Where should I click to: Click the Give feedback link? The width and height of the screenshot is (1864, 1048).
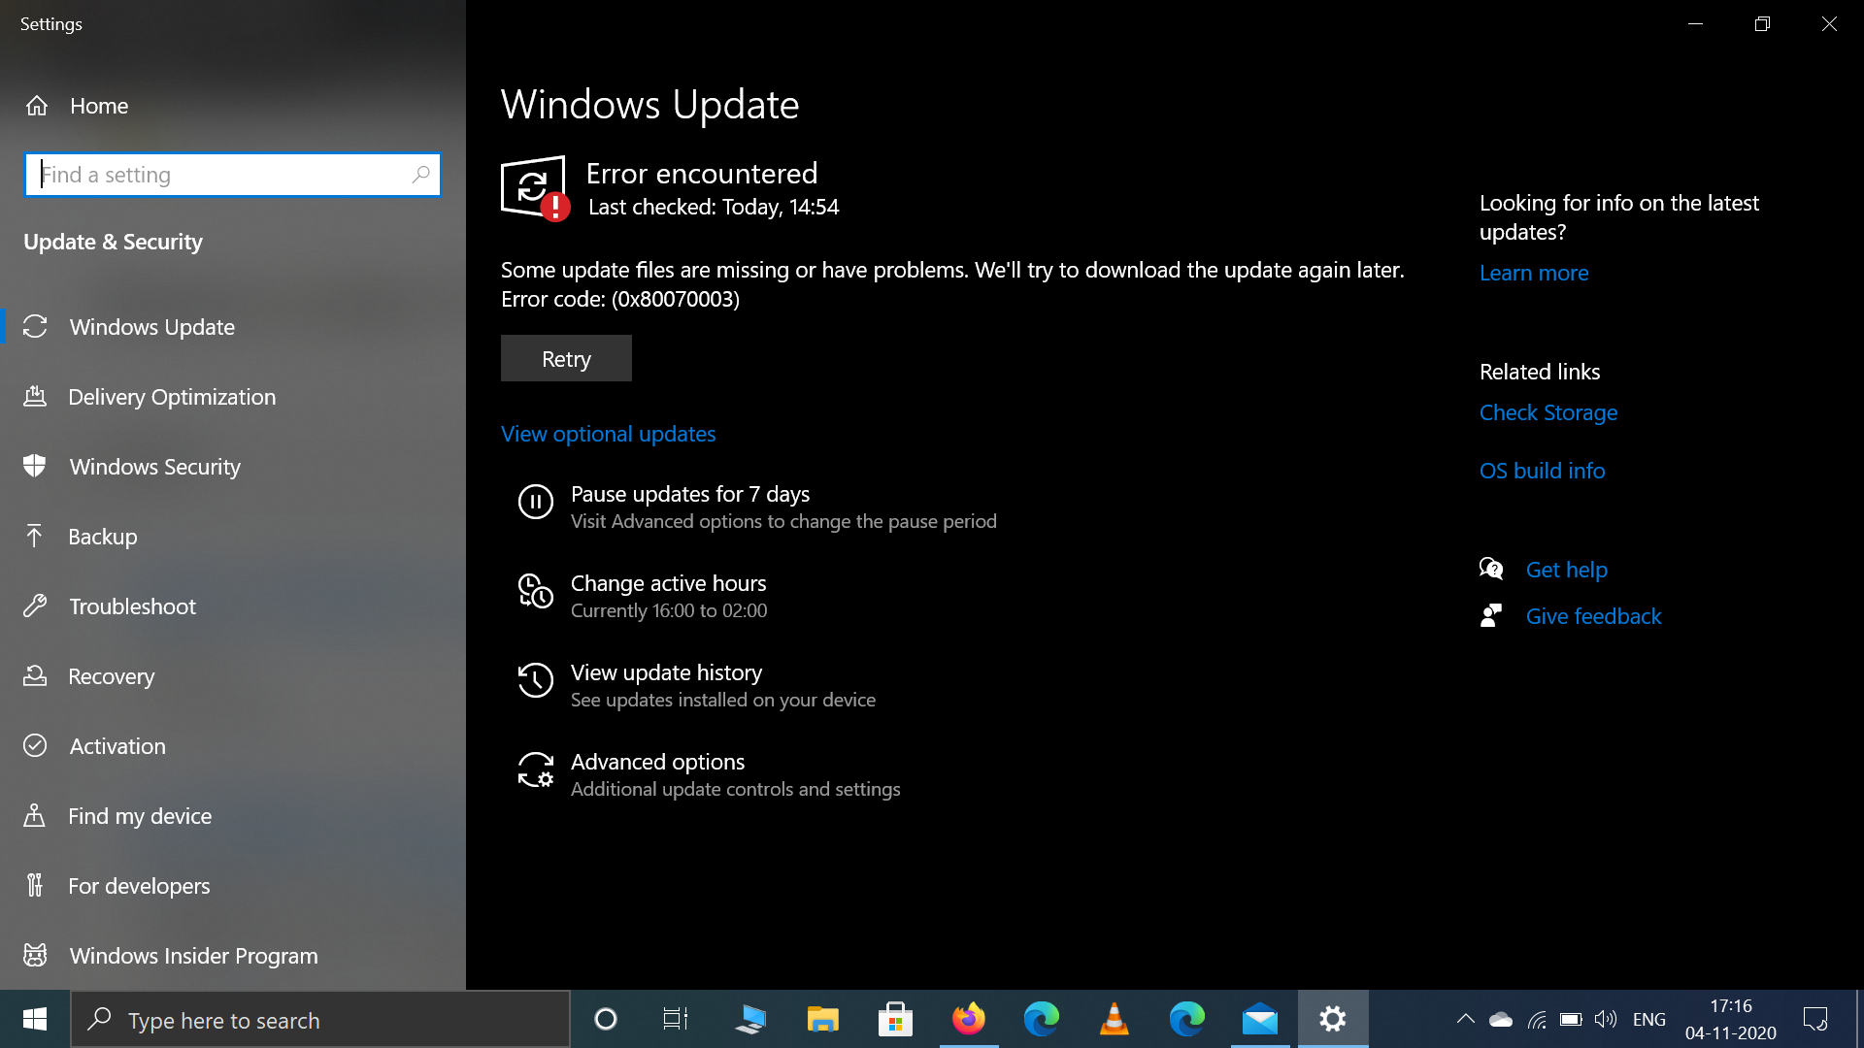(1593, 616)
